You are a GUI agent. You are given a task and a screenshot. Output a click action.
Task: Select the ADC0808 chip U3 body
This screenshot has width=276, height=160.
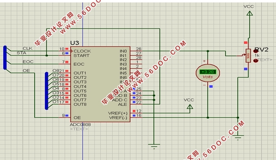coord(100,84)
